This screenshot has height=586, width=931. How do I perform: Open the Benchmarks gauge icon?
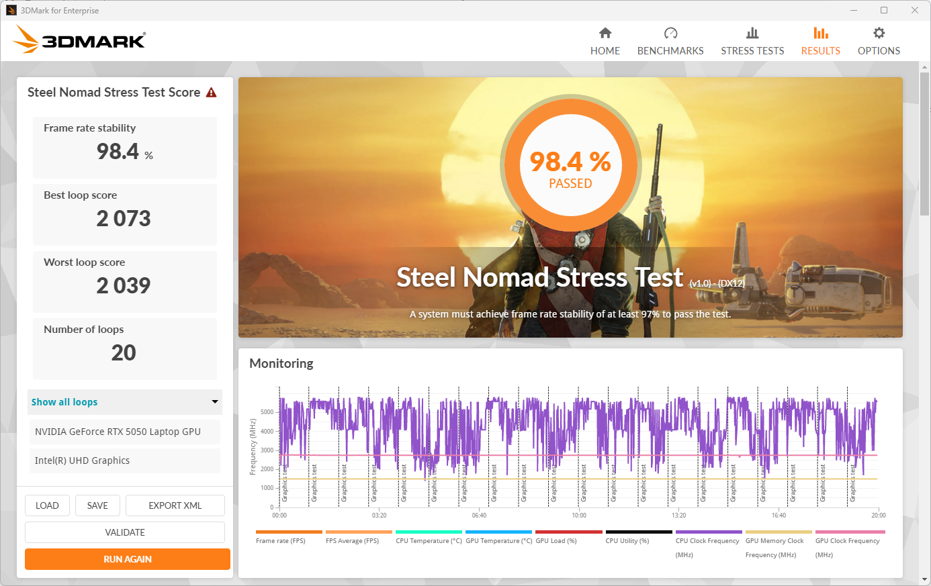[x=670, y=33]
